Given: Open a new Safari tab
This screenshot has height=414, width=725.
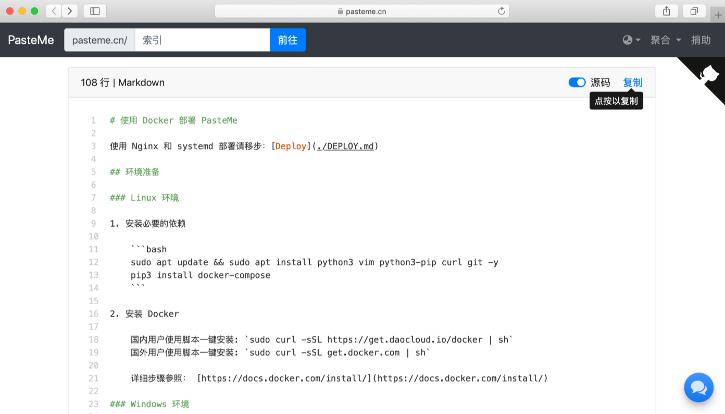Looking at the screenshot, I should pyautogui.click(x=718, y=15).
